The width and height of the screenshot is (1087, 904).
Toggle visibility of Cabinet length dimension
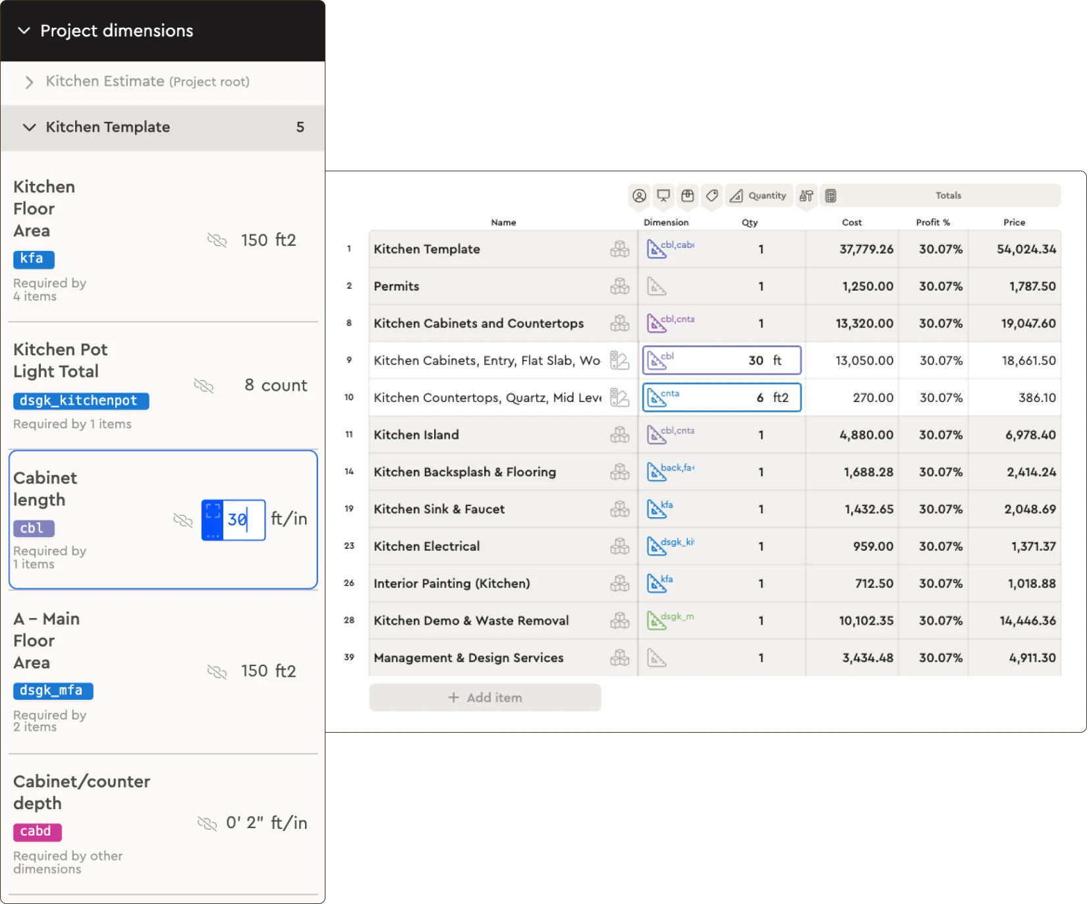coord(182,520)
